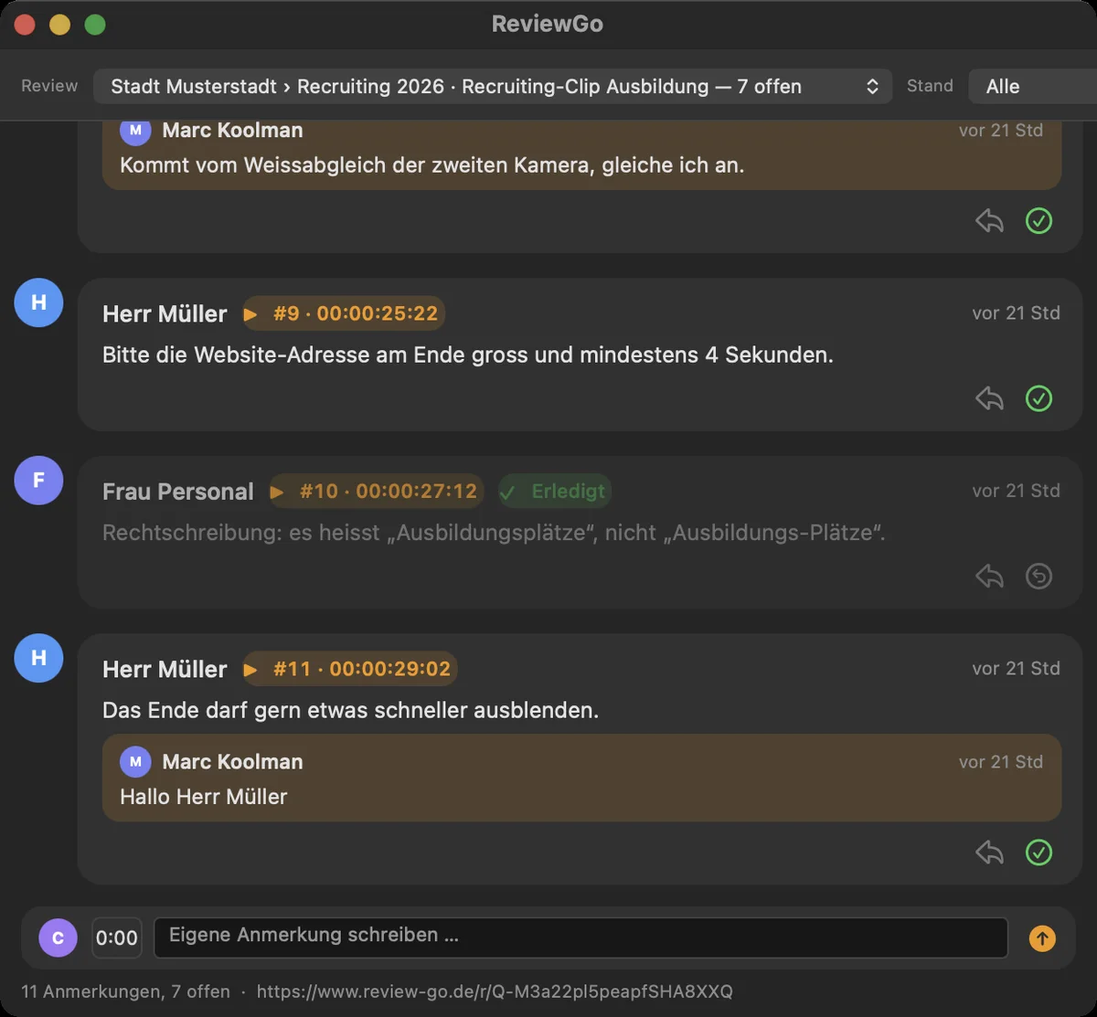This screenshot has height=1017, width=1097.
Task: Reopen the resolved comment #10
Action: [1038, 577]
